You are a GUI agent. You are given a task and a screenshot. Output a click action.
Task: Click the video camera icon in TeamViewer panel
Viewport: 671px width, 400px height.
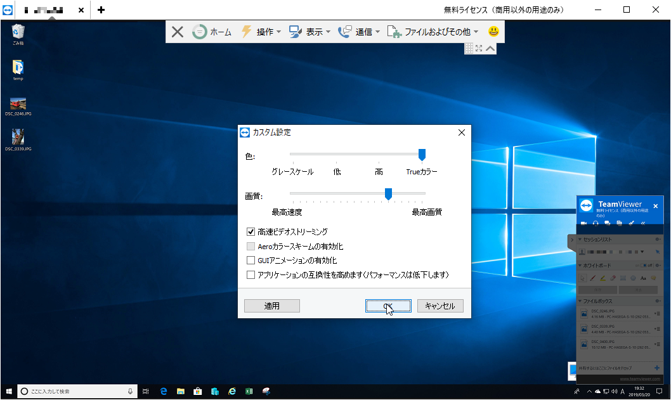tap(583, 223)
